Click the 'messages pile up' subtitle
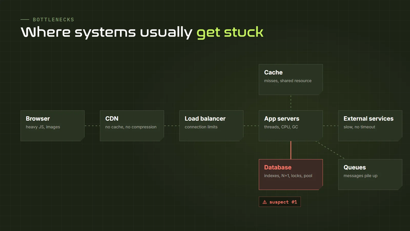 360,176
